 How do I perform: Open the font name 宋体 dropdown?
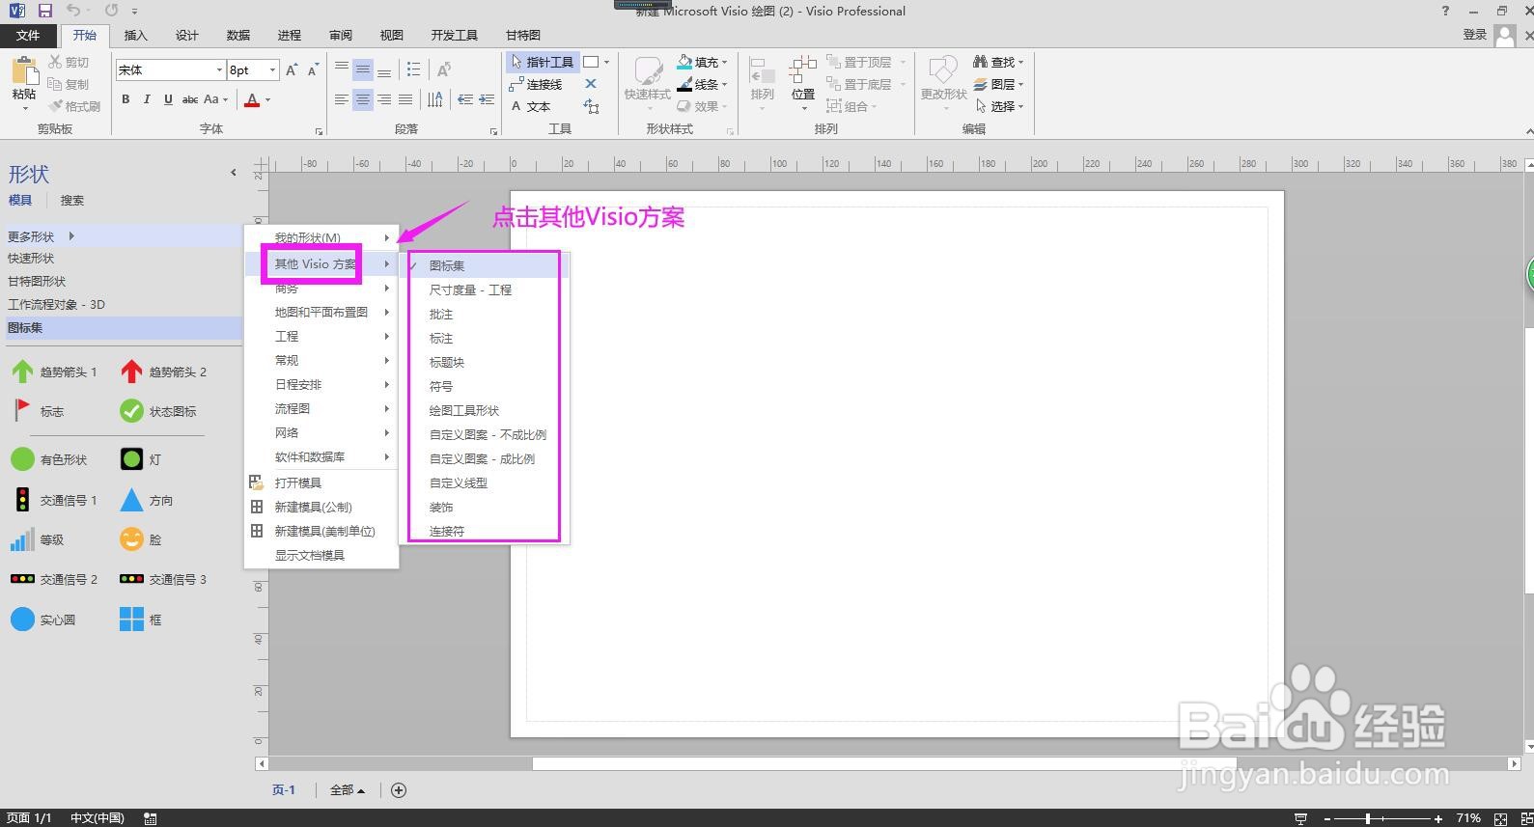coord(219,70)
